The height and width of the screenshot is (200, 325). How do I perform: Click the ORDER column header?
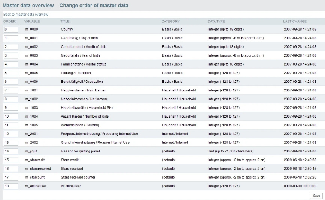click(9, 21)
